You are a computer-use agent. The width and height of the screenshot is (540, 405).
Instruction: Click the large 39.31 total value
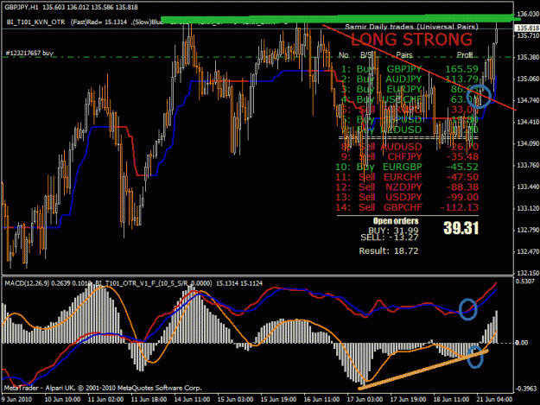pyautogui.click(x=461, y=228)
